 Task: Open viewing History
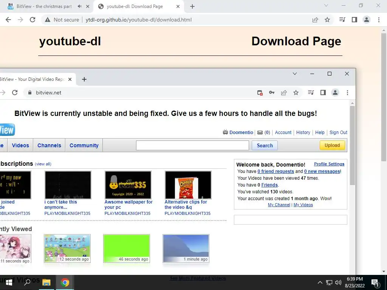(303, 133)
